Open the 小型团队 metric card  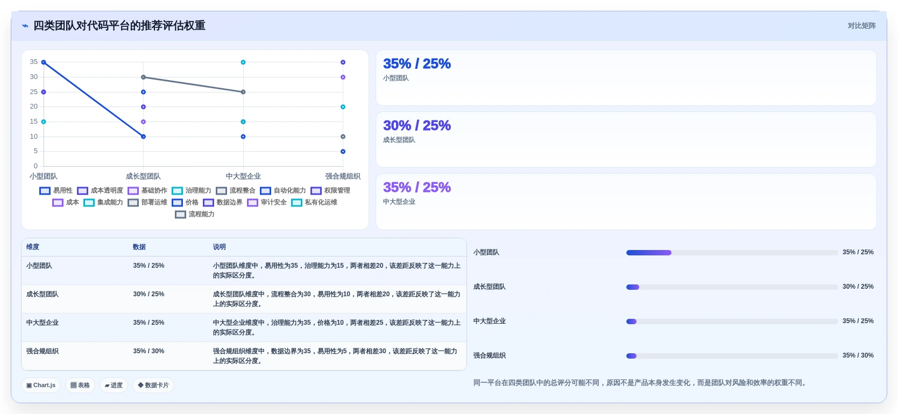click(626, 78)
